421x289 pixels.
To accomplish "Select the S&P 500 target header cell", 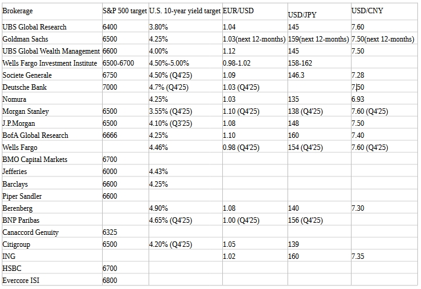I will [124, 11].
